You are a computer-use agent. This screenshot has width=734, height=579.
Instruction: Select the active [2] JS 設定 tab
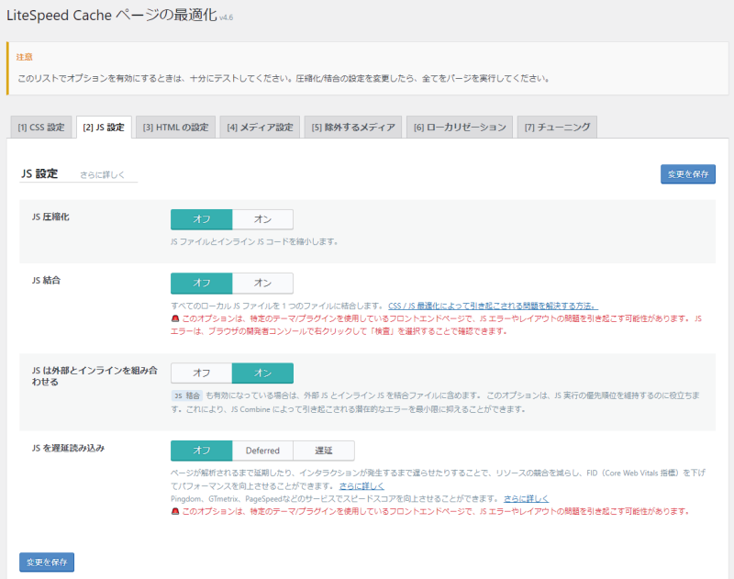coord(104,127)
